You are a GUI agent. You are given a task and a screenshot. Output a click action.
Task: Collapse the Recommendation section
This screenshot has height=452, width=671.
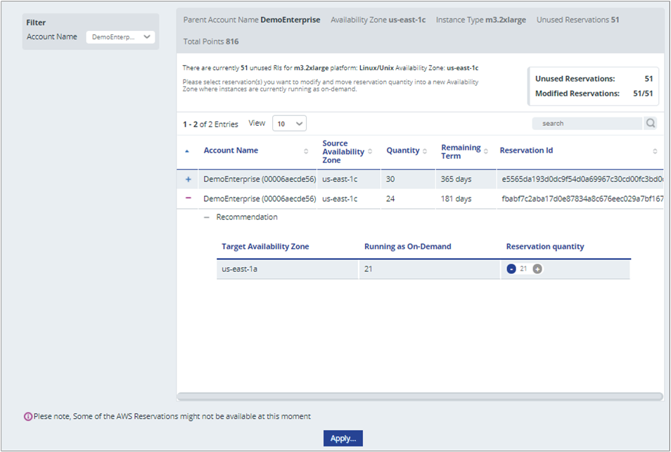coord(207,217)
